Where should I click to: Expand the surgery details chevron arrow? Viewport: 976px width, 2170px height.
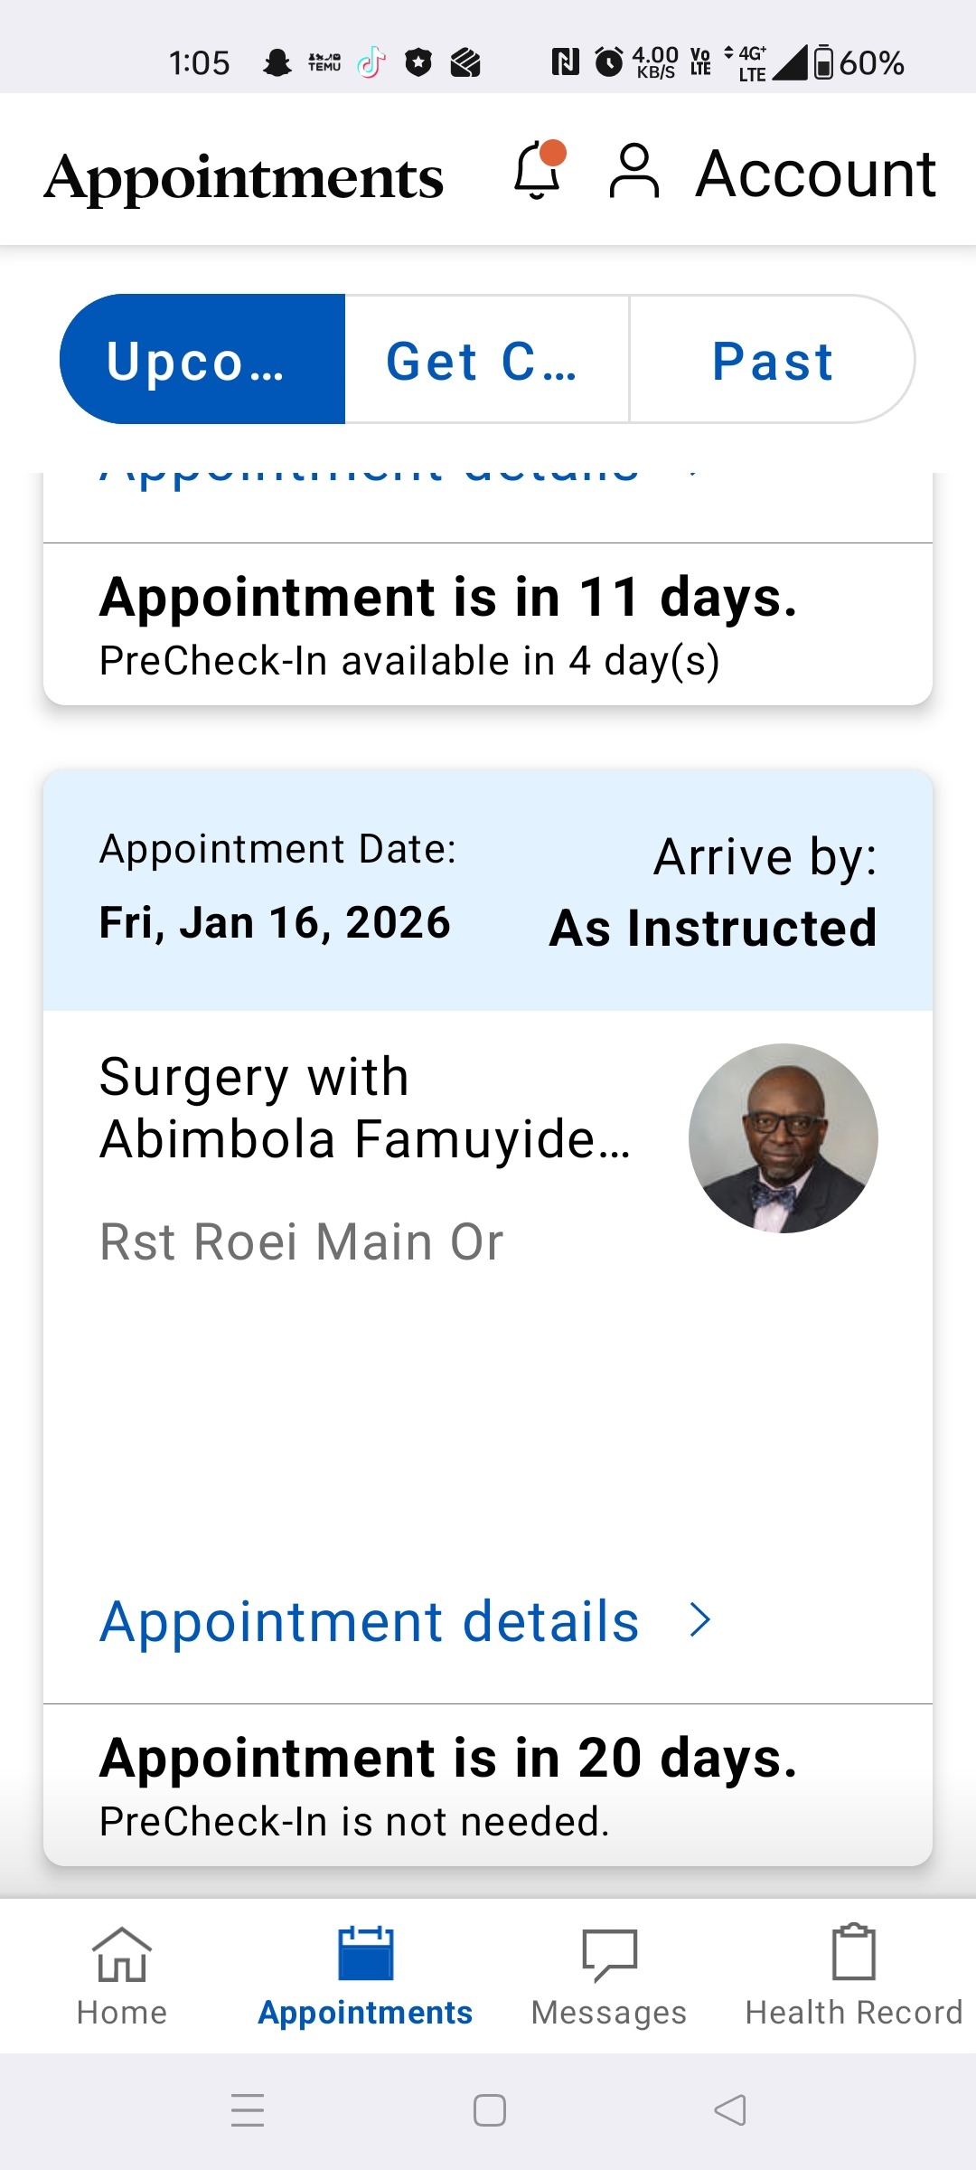tap(699, 1620)
